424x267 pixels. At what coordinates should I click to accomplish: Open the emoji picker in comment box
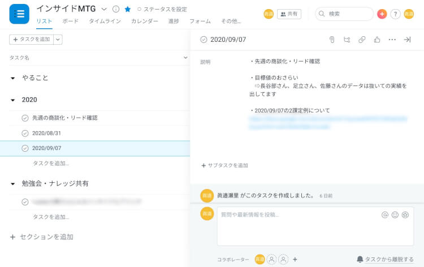tap(395, 215)
